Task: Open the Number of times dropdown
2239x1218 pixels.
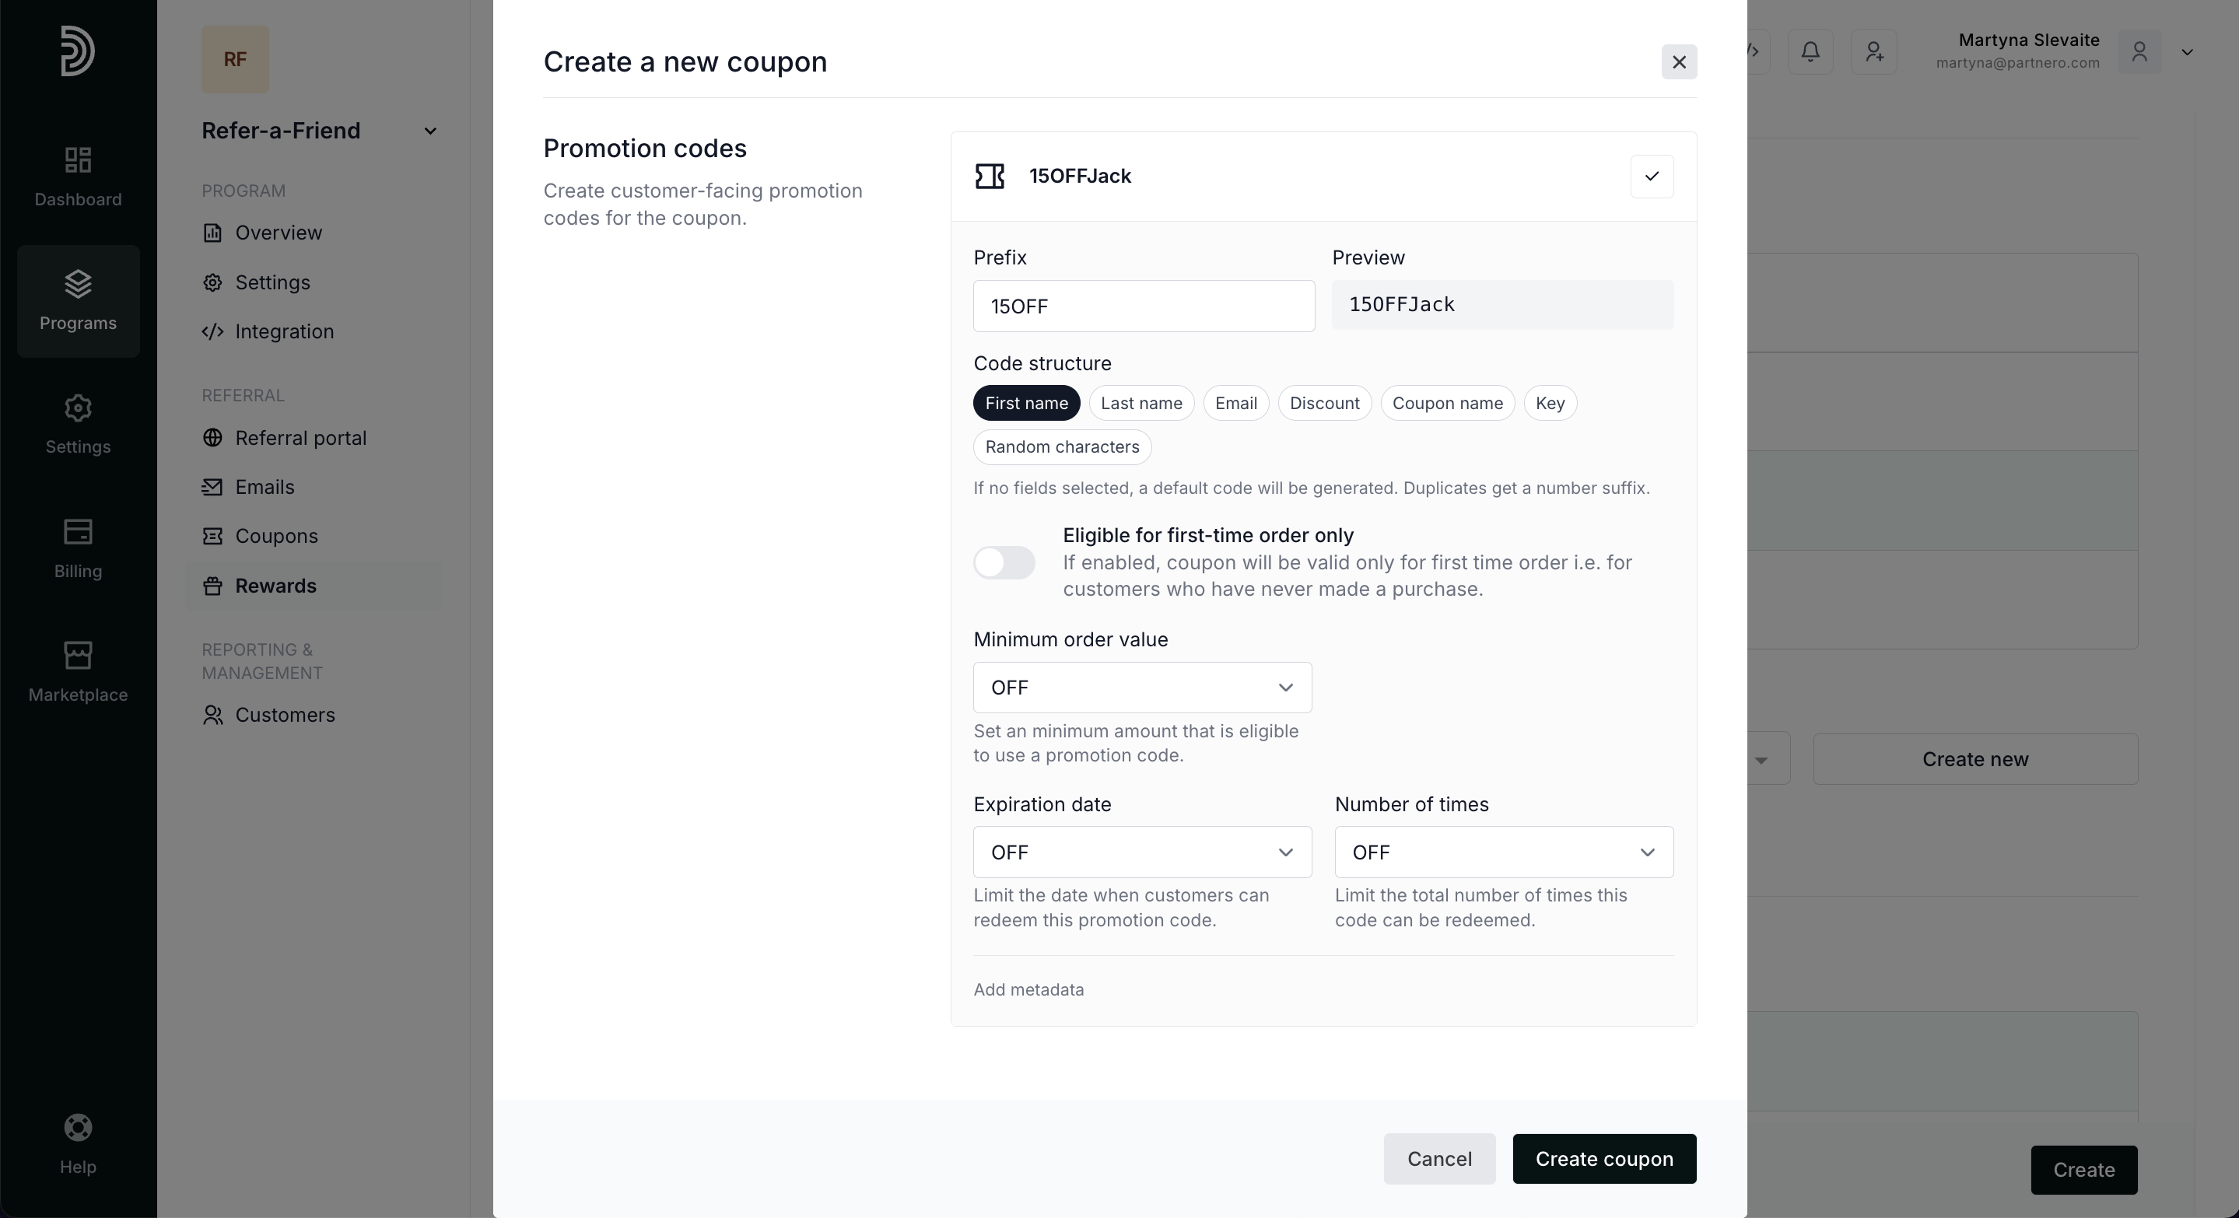Action: click(x=1504, y=852)
